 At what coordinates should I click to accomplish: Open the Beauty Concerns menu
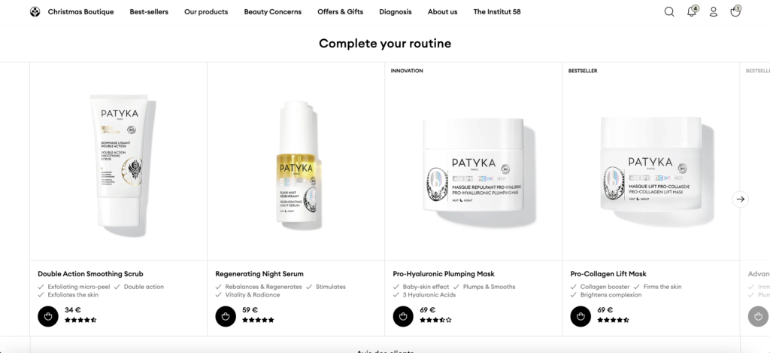[272, 12]
